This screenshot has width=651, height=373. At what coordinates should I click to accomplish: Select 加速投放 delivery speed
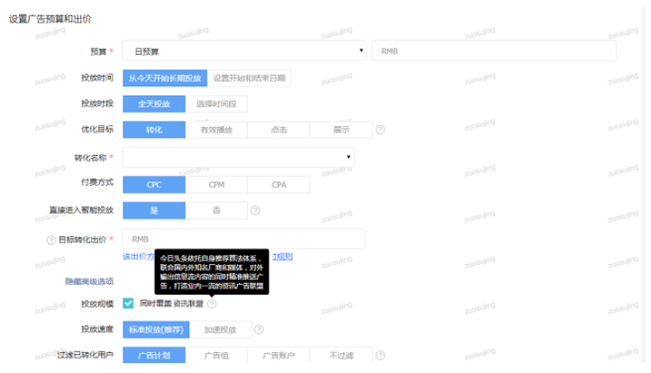tap(219, 330)
